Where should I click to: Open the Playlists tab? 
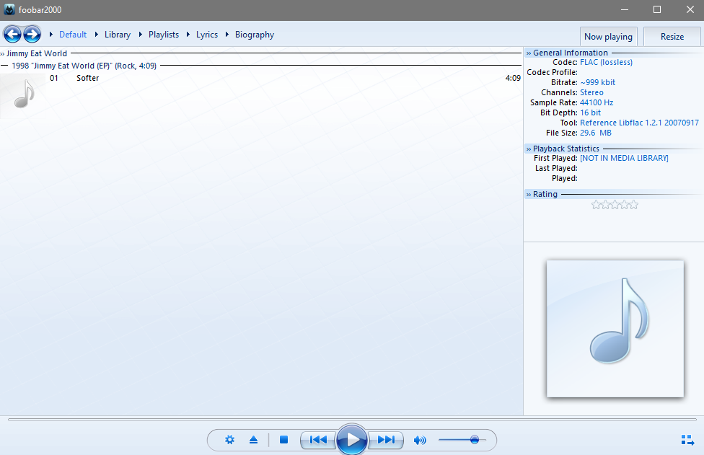click(x=164, y=35)
